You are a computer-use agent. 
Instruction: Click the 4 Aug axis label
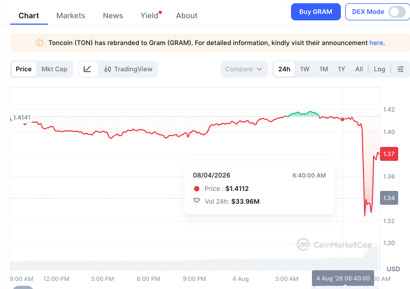(240, 279)
